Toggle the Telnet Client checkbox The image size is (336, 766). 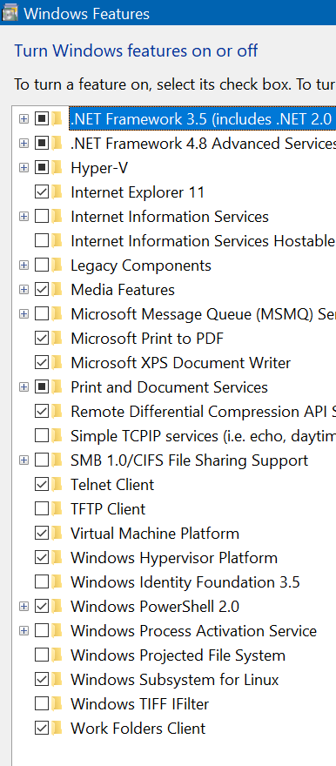coord(42,485)
